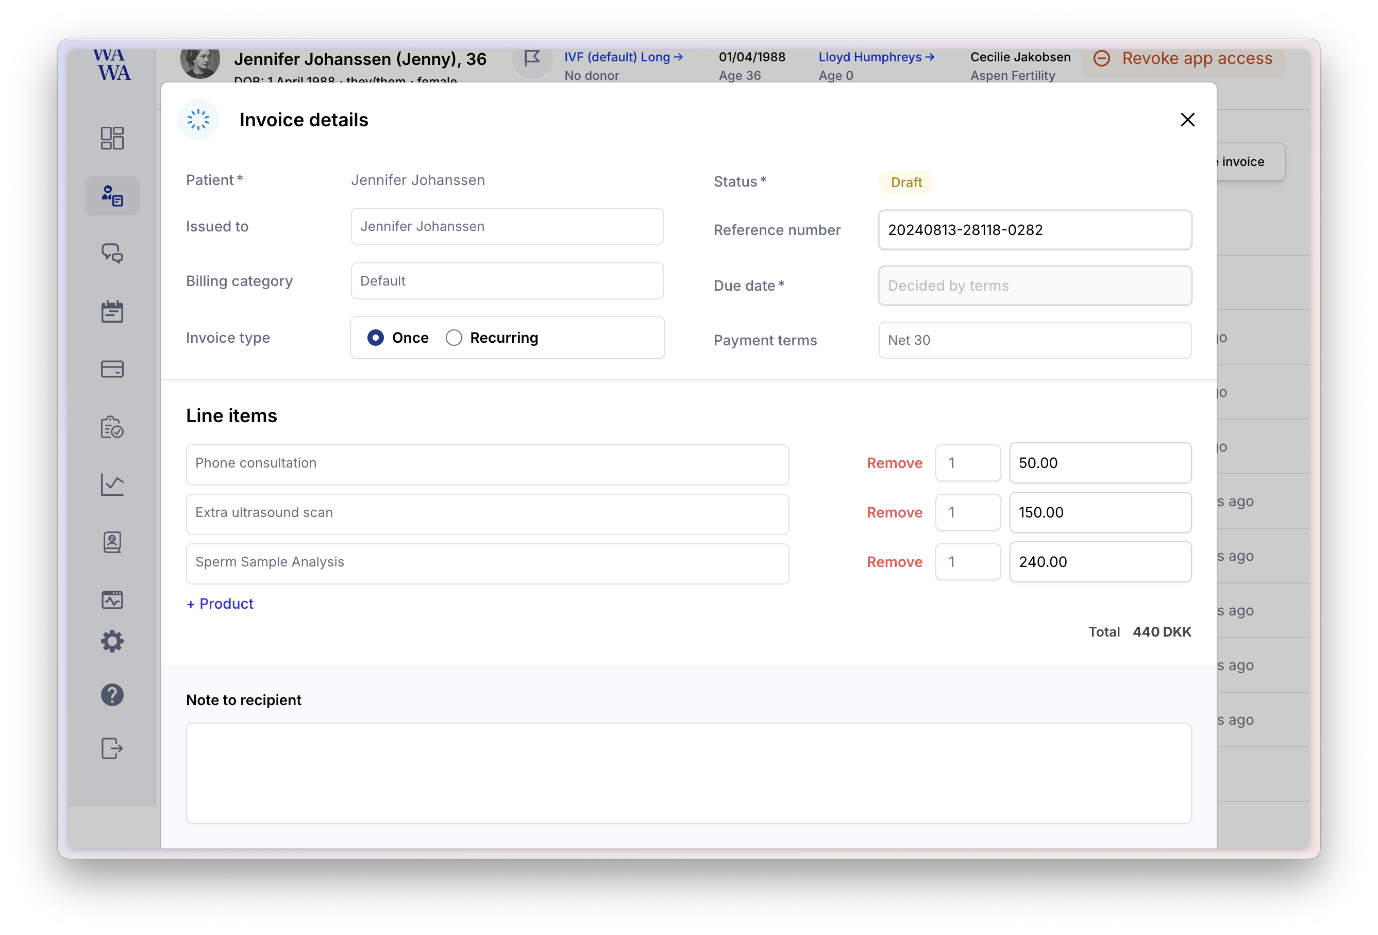Click the Add Product link for new line item
This screenshot has width=1378, height=935.
(x=219, y=603)
